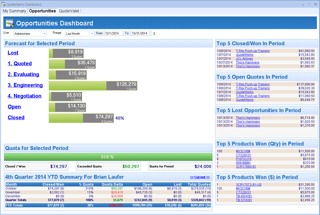Switch to the My Summary tab
Screen dimensions: 320x215
[x=14, y=11]
